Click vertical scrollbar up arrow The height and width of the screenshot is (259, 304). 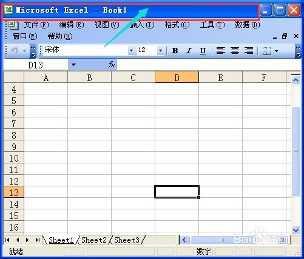click(296, 80)
